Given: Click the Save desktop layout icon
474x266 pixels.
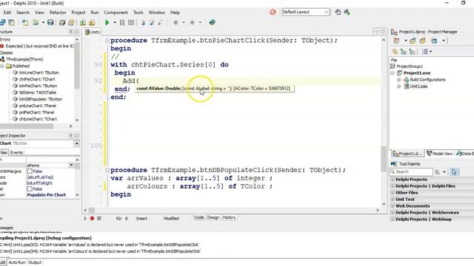Looking at the screenshot, I should coord(338,12).
